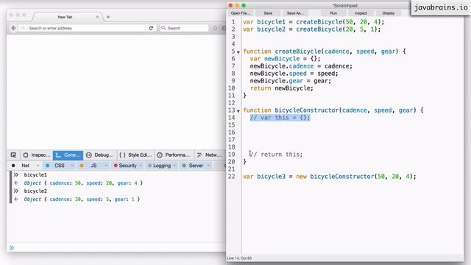Click the magnifier icon in the Search box
The image size is (471, 265).
[x=163, y=28]
